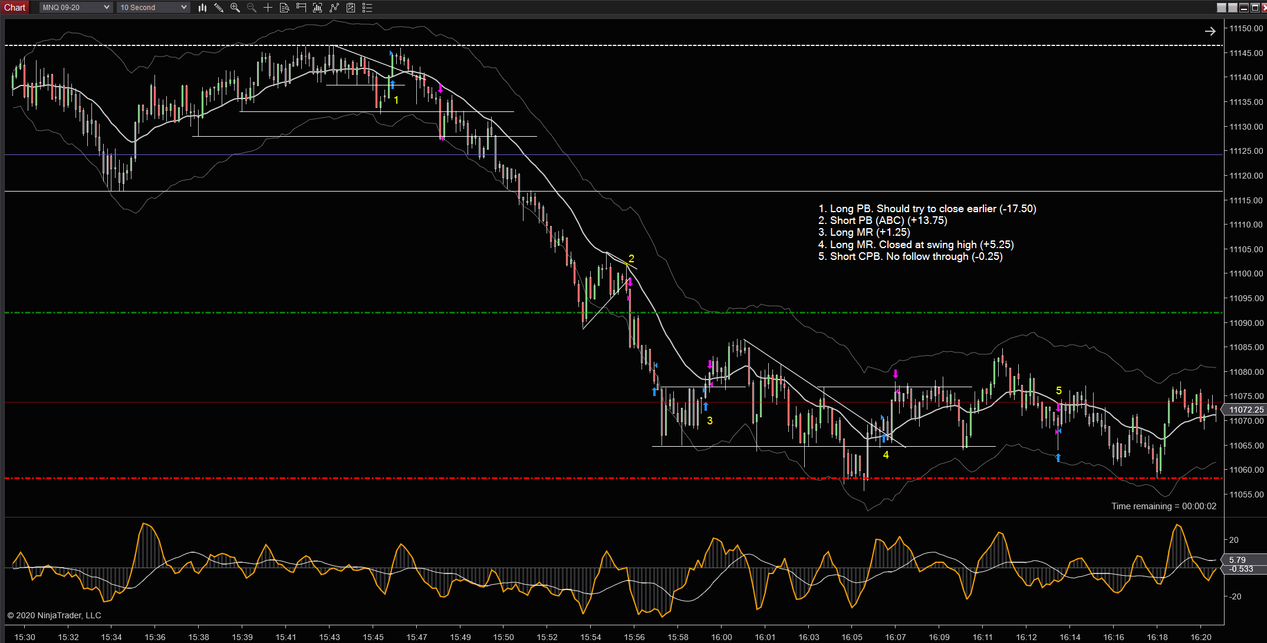Screen dimensions: 1267x643
Task: Select the trade notes text annotation
Action: 927,232
